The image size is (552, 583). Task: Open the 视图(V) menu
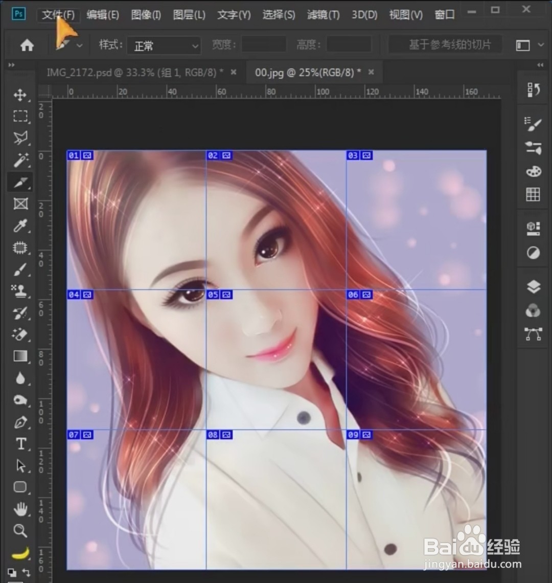click(x=406, y=15)
